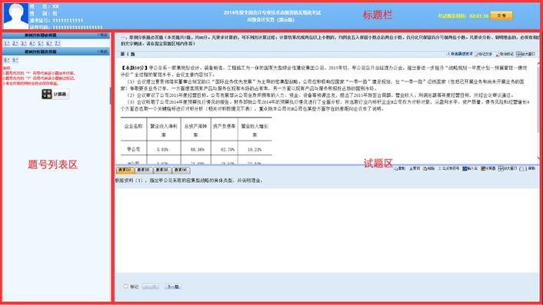Screen dimensions: 543x305
Task: Open the 计算器 calculator in the answer toolbar
Action: click(x=488, y=168)
